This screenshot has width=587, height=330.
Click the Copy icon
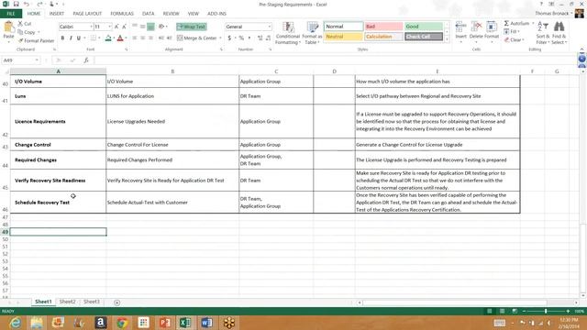point(20,32)
